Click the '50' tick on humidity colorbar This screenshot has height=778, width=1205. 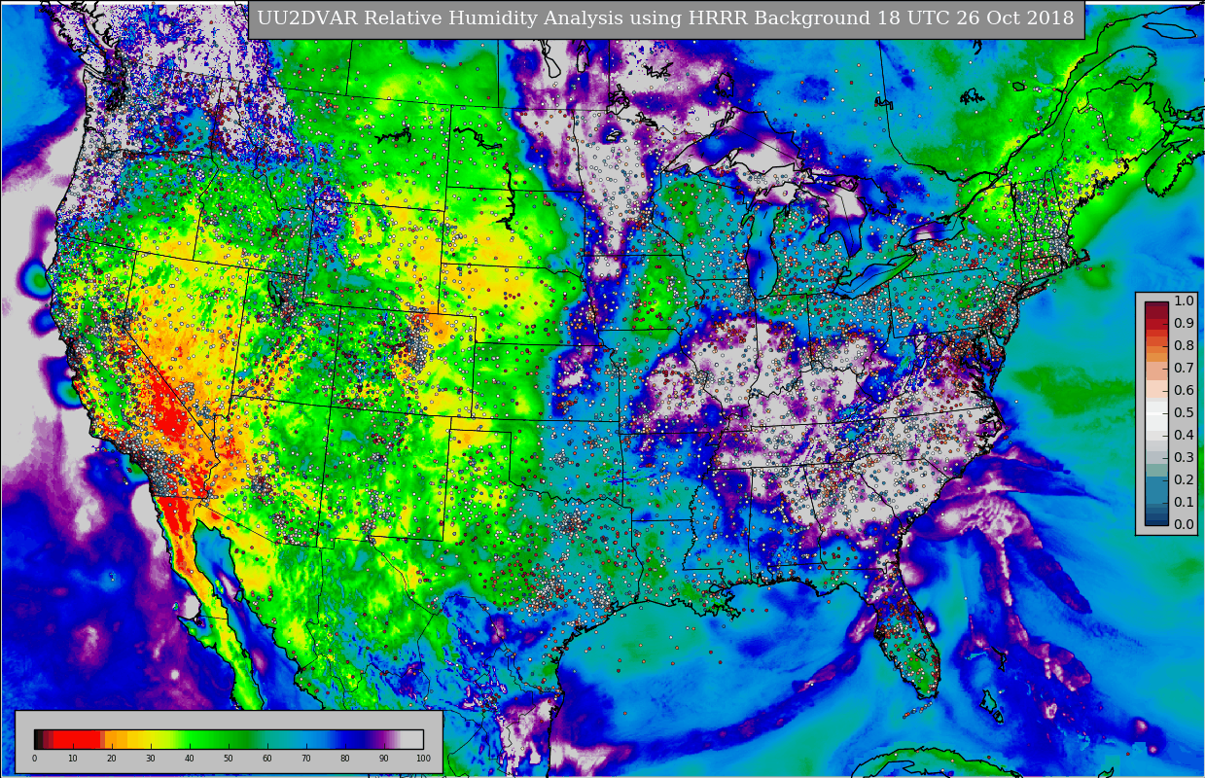[229, 759]
